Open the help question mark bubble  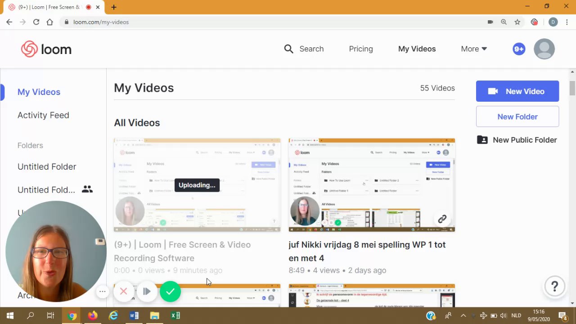554,286
